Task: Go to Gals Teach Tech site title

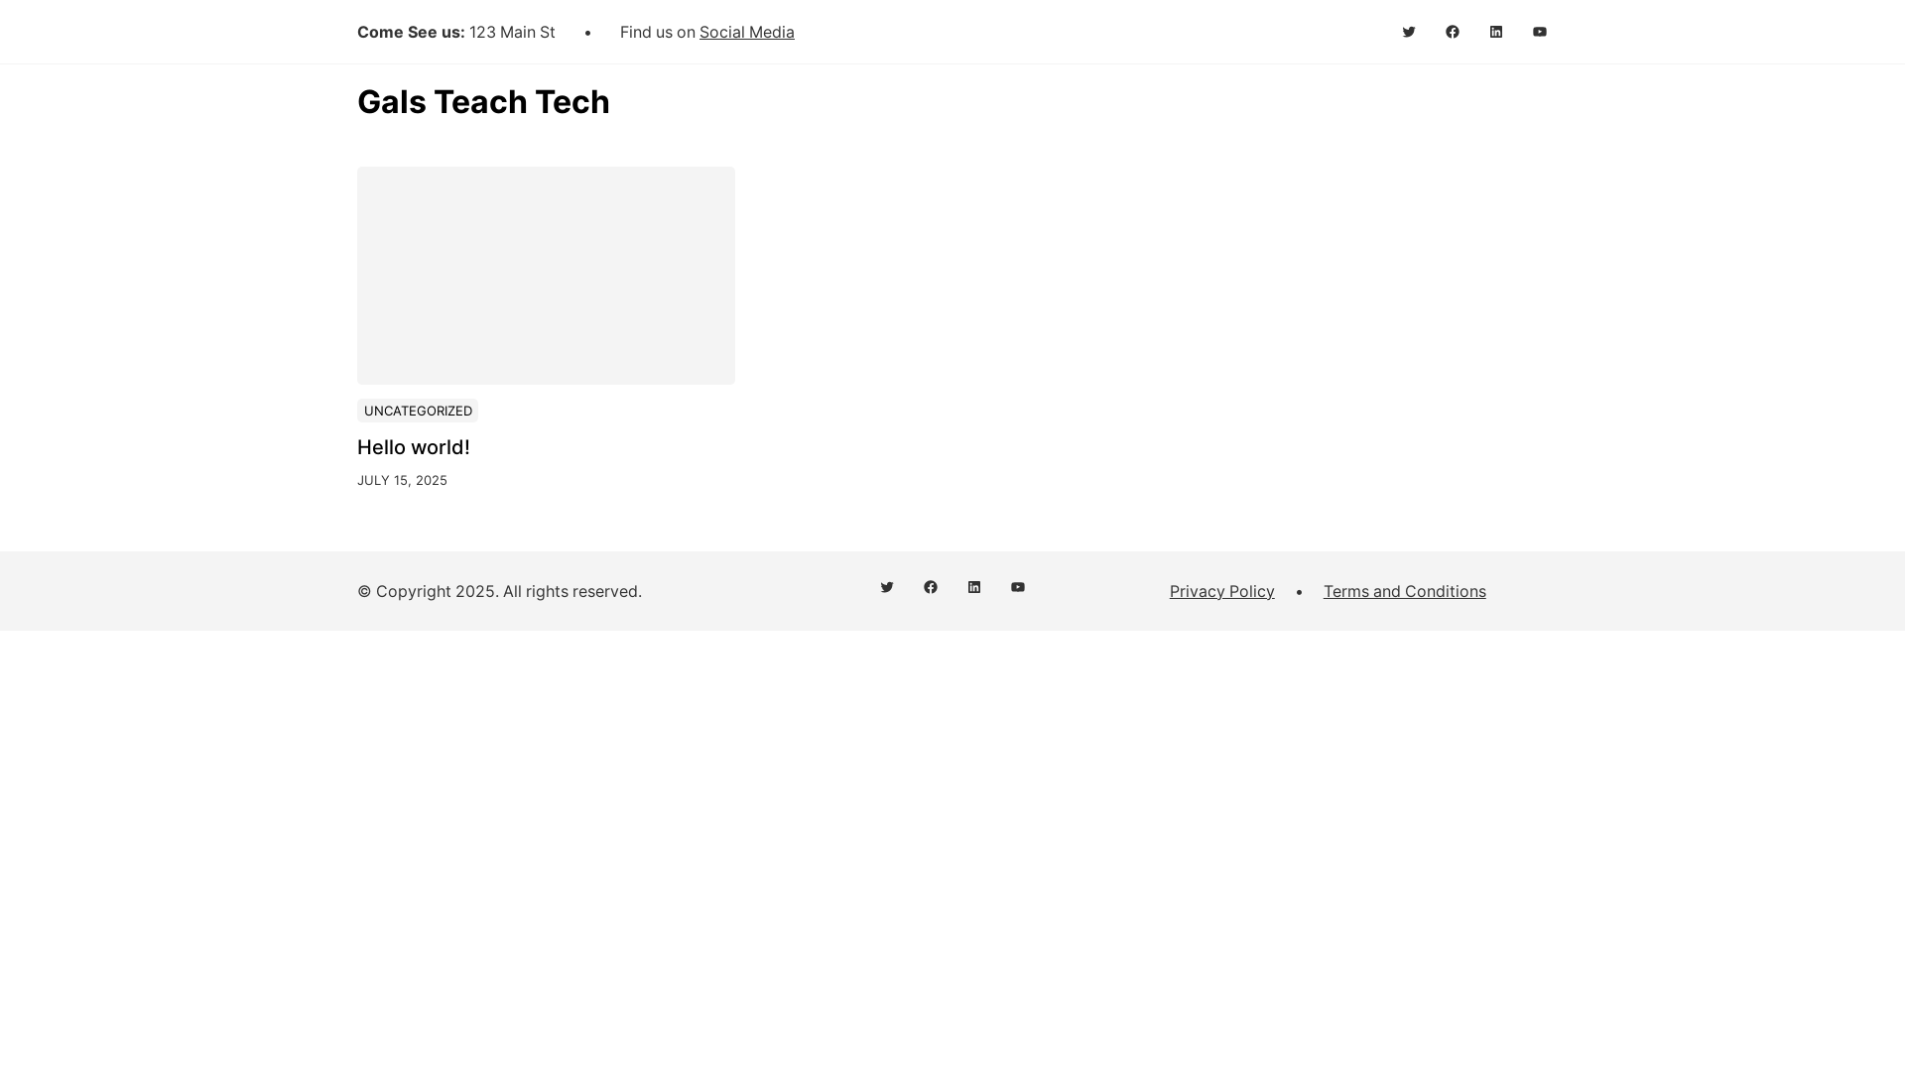Action: tap(483, 101)
